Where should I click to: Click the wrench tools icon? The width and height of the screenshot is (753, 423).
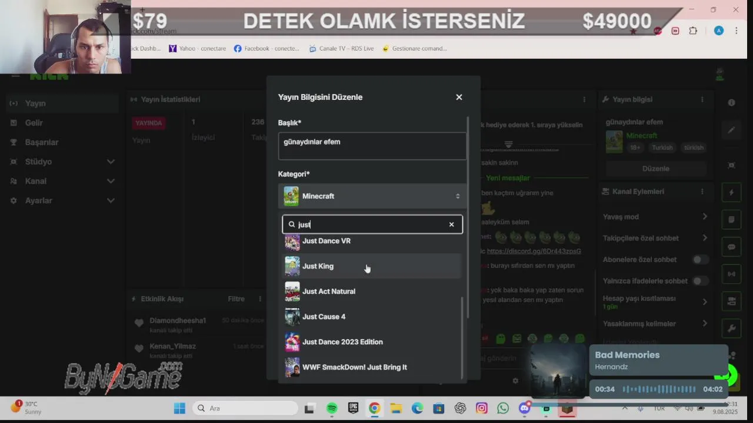pos(731,328)
